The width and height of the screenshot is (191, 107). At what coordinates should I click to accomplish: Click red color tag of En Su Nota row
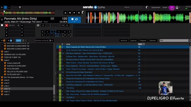pos(60,50)
